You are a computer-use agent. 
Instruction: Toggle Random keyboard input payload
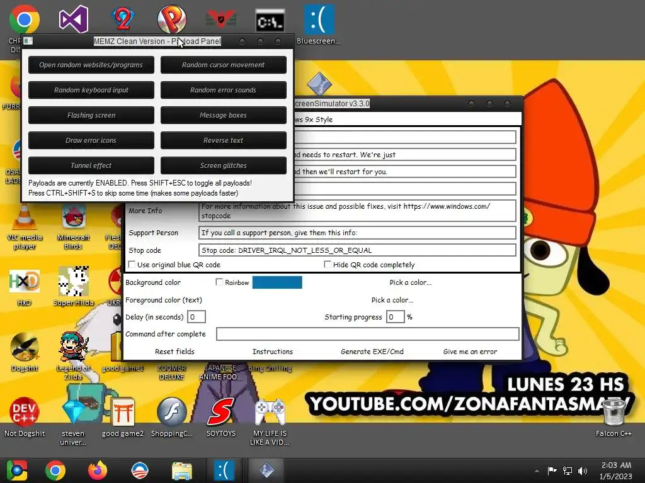tap(91, 90)
